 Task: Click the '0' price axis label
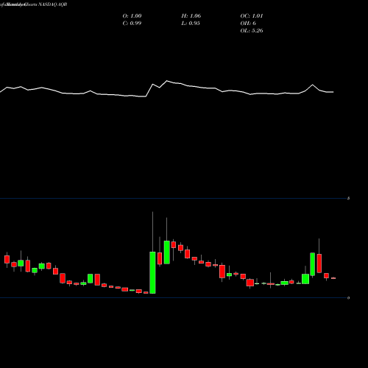(x=348, y=298)
